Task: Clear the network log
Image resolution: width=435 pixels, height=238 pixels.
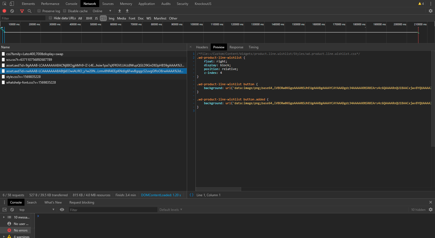Action: click(12, 11)
